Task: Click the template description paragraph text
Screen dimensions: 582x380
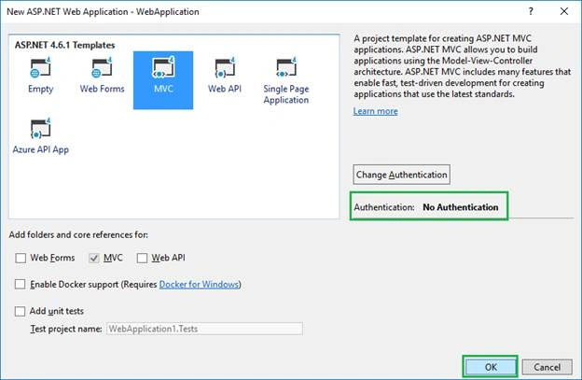Action: pyautogui.click(x=462, y=66)
